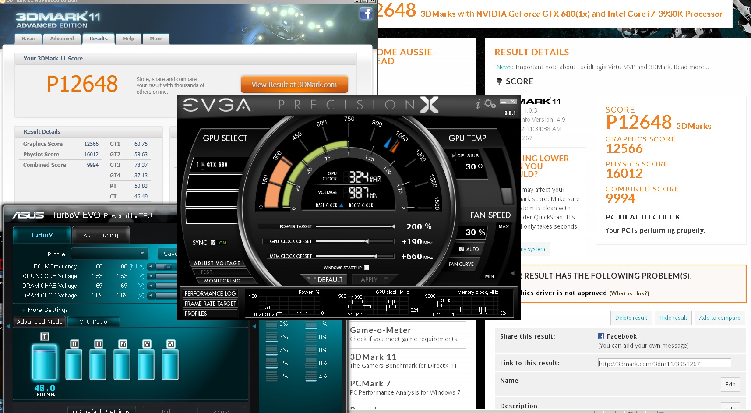The height and width of the screenshot is (413, 751).
Task: Click Facebook icon in 3DMark 11 header
Action: pyautogui.click(x=366, y=14)
